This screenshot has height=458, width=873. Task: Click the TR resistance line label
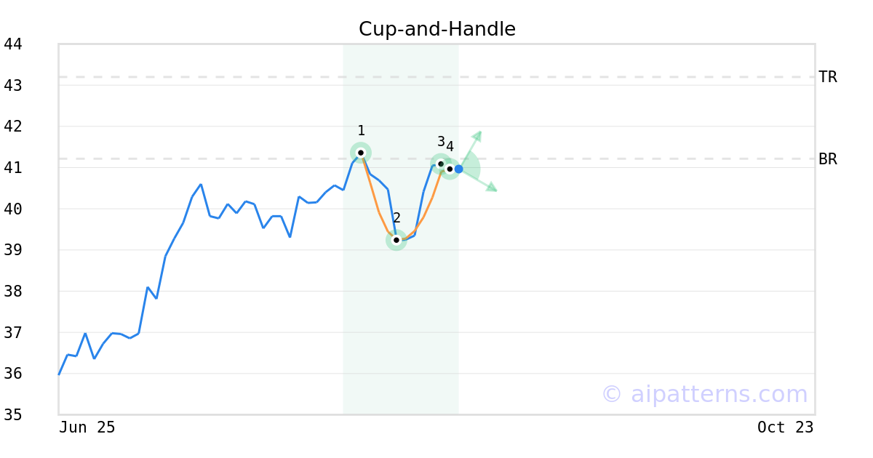pyautogui.click(x=828, y=76)
